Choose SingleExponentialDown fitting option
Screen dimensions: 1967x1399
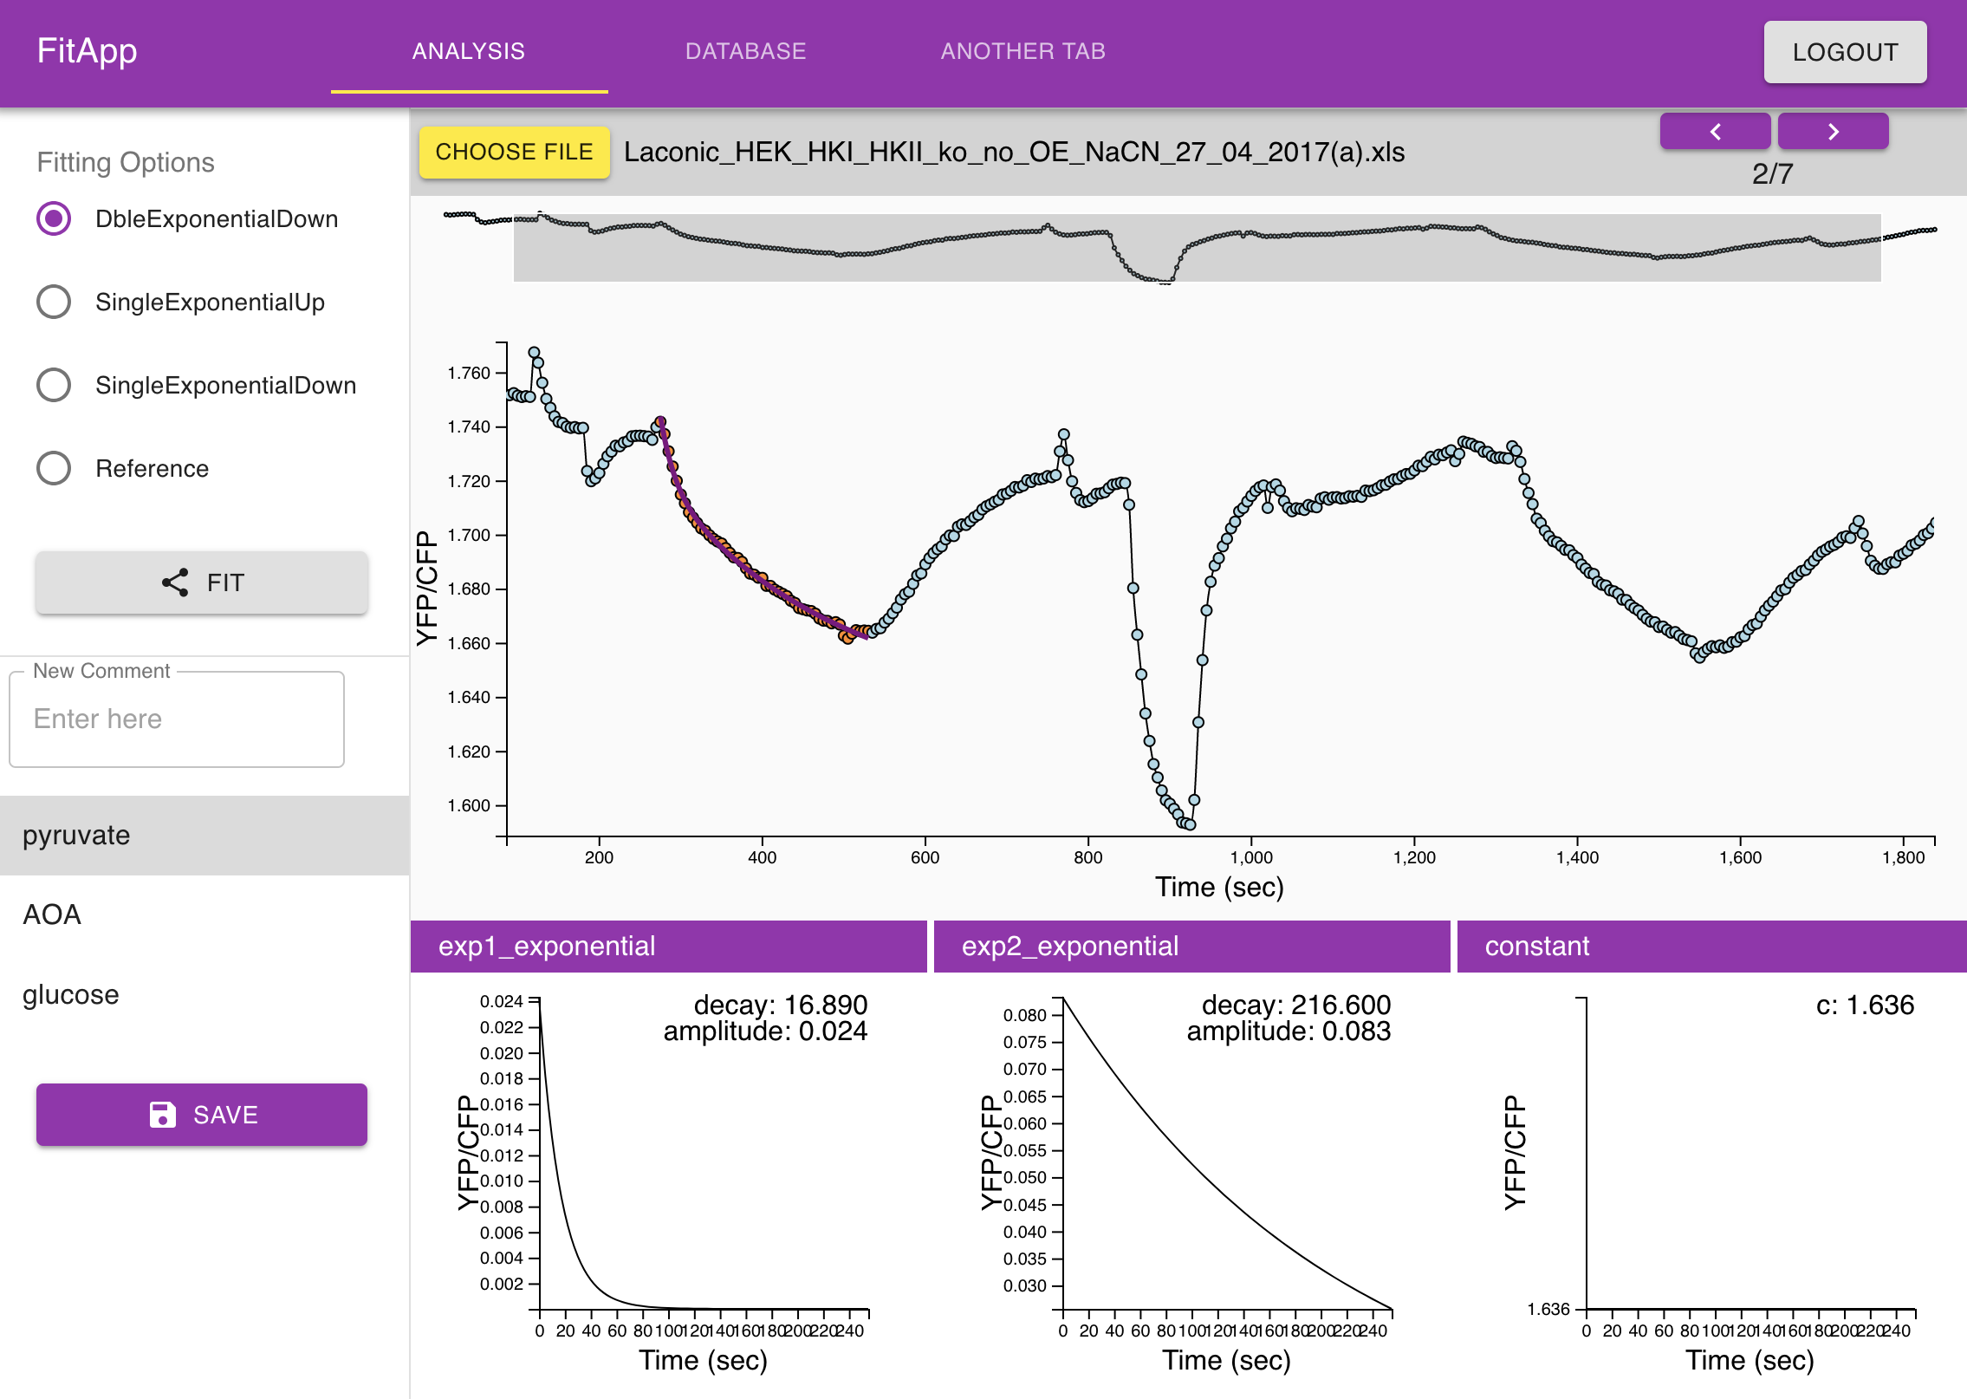click(54, 385)
